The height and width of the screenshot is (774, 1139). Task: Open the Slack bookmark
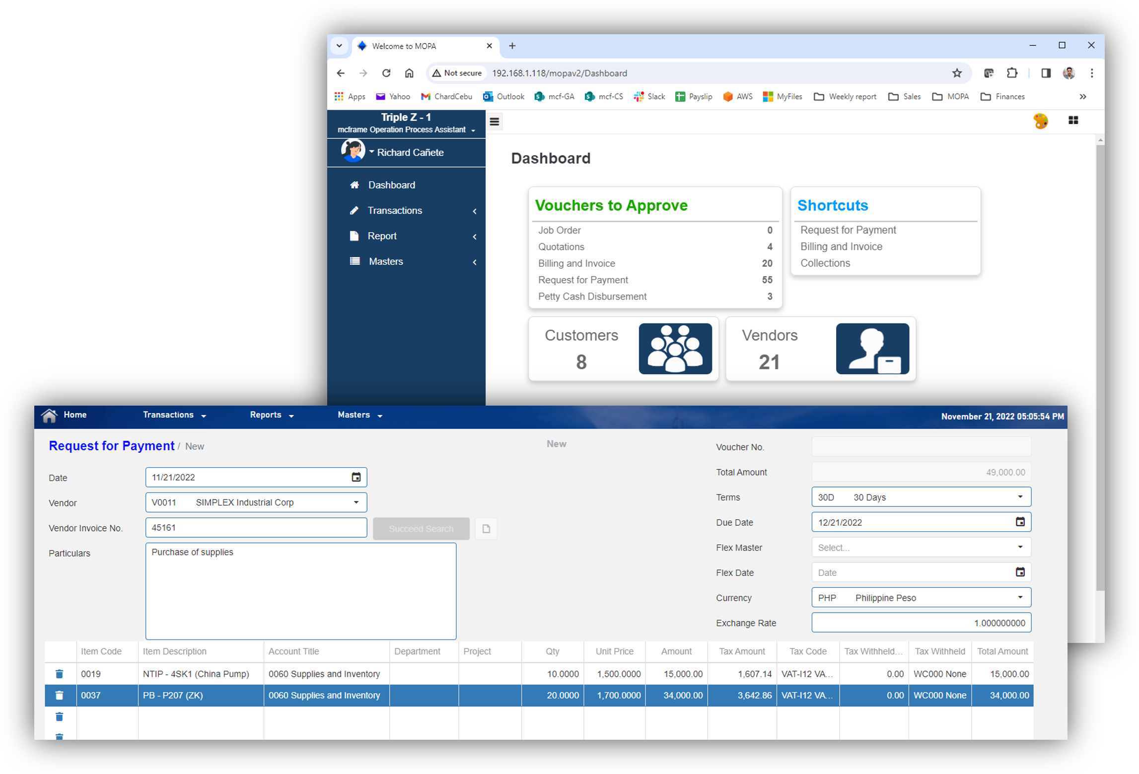(648, 96)
